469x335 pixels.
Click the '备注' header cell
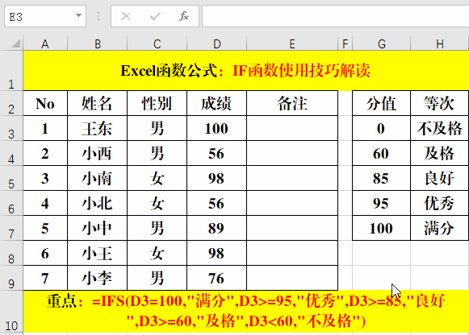click(292, 103)
